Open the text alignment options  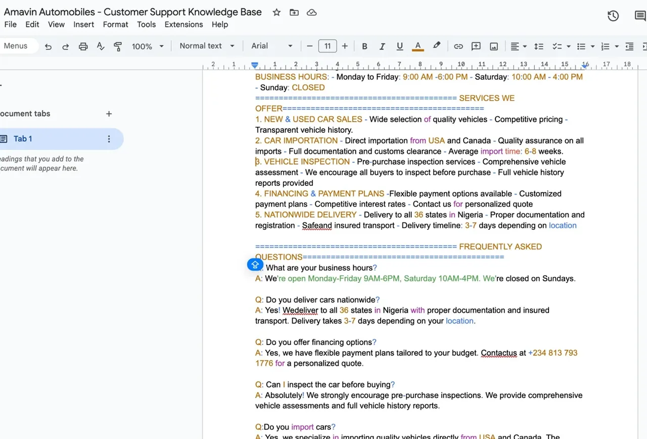click(518, 46)
